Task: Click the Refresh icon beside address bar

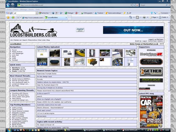Action: point(134,5)
